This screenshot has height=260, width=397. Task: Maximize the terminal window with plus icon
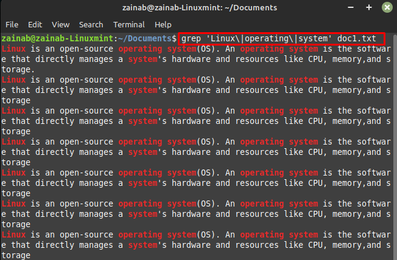coord(369,7)
